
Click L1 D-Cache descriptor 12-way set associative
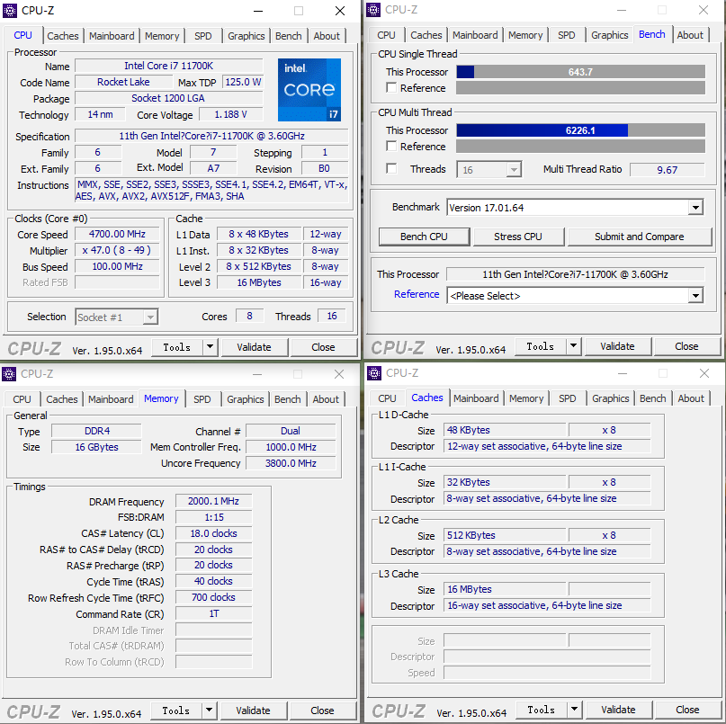tap(547, 446)
